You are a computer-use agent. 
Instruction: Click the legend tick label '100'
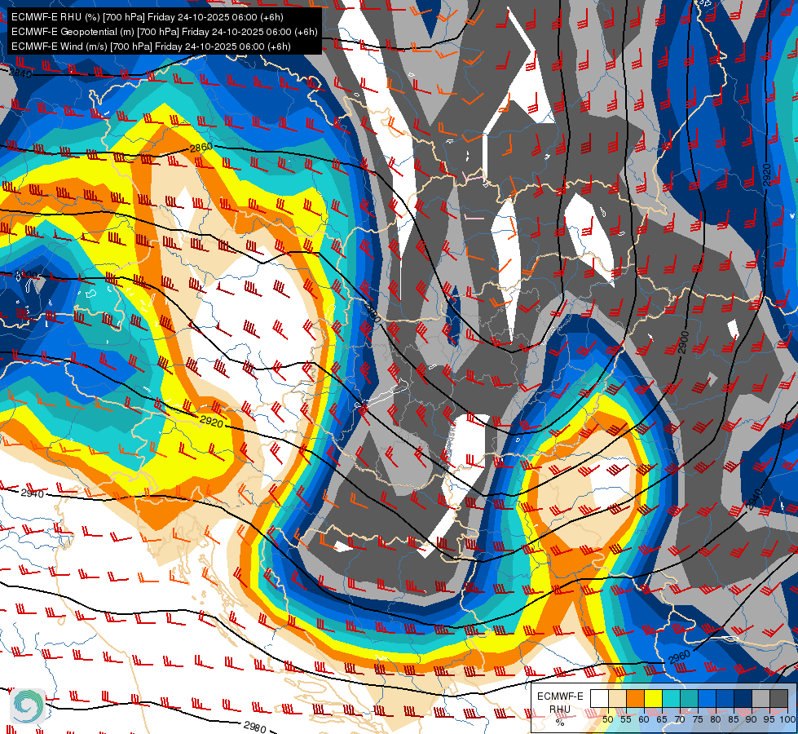[x=787, y=719]
